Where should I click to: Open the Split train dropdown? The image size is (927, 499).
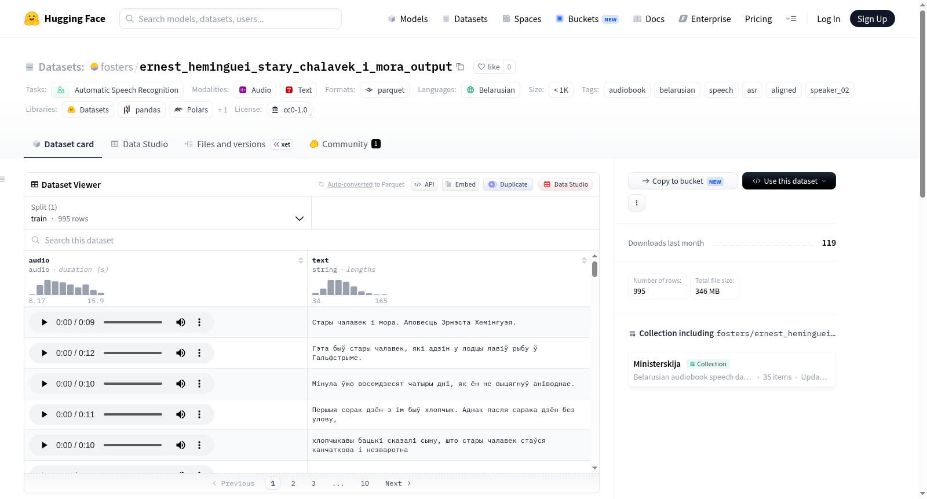click(167, 213)
